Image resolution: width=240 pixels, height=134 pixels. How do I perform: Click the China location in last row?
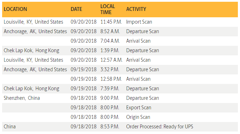pos(10,127)
